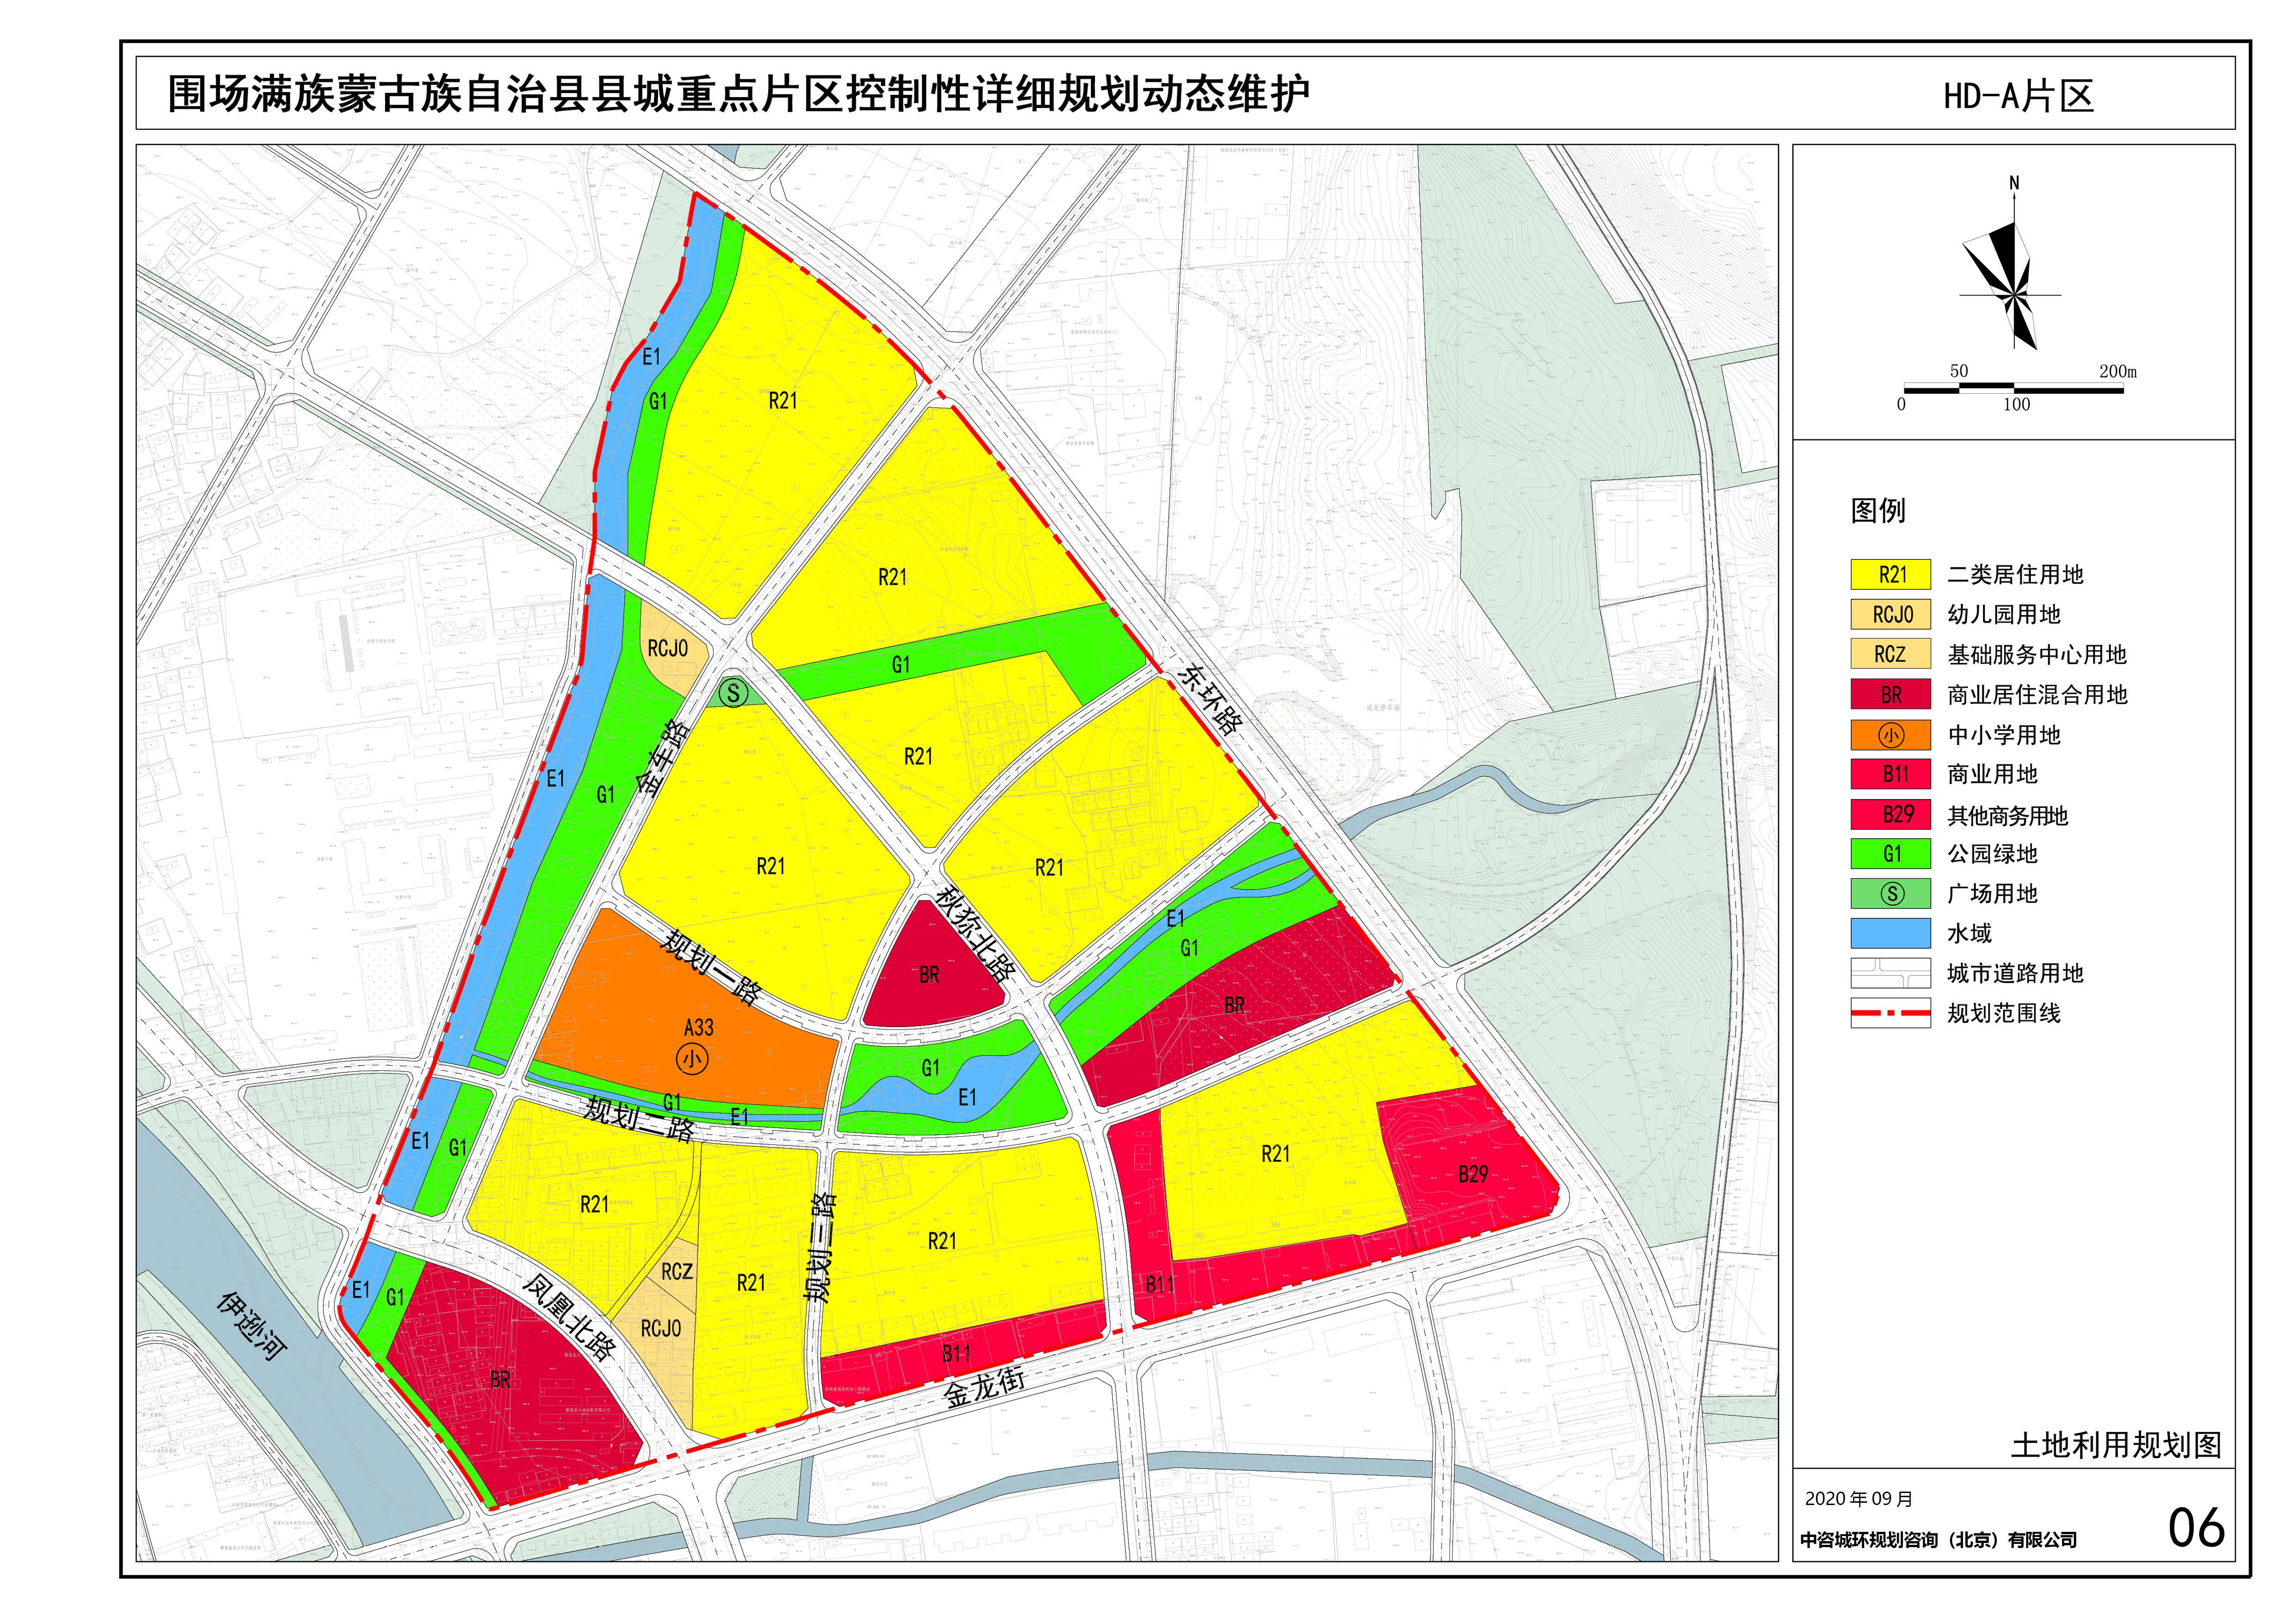The height and width of the screenshot is (1623, 2296).
Task: Select the B11 red swatch in the legend
Action: pyautogui.click(x=1891, y=774)
